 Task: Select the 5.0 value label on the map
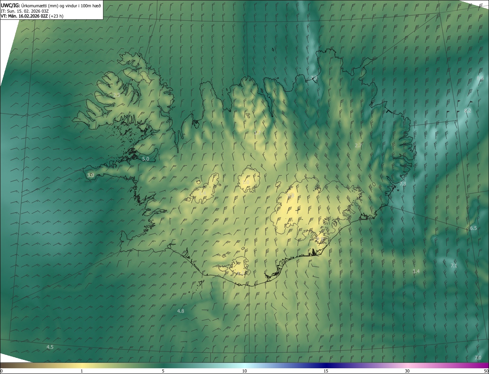[x=146, y=159]
